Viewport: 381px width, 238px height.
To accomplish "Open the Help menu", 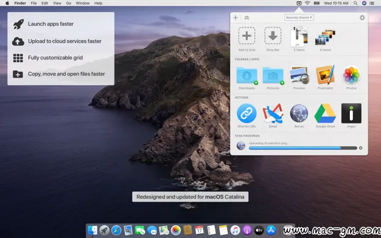I will click(98, 3).
